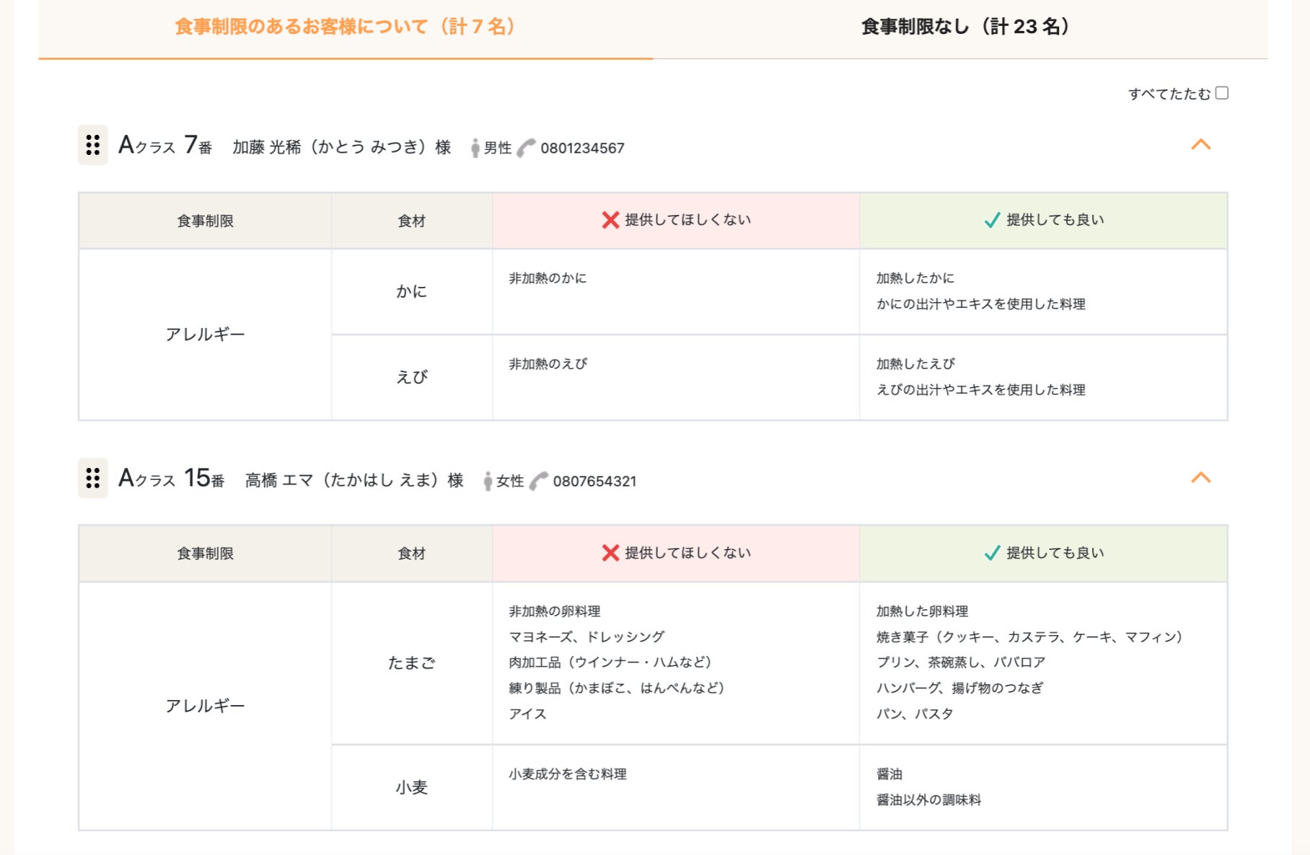This screenshot has height=855, width=1310.
Task: Click phone number 0801234567
Action: (x=582, y=149)
